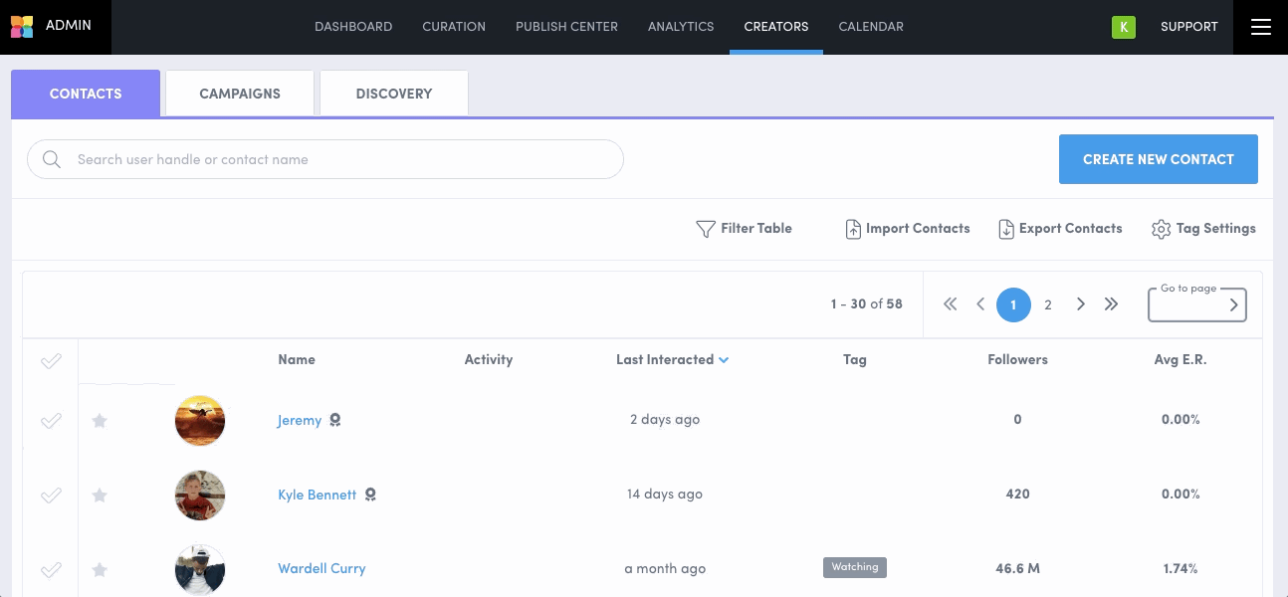Switch to the Campaigns tab
This screenshot has height=597, width=1288.
pyautogui.click(x=240, y=94)
